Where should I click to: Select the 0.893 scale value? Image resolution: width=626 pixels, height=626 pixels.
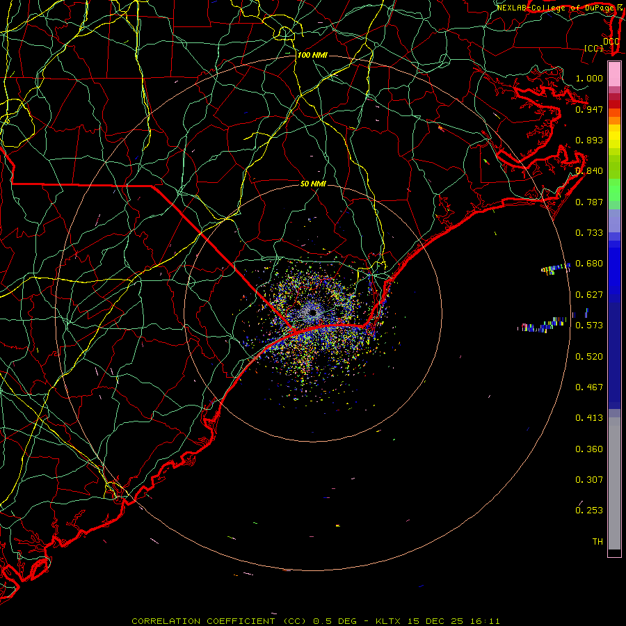click(589, 140)
